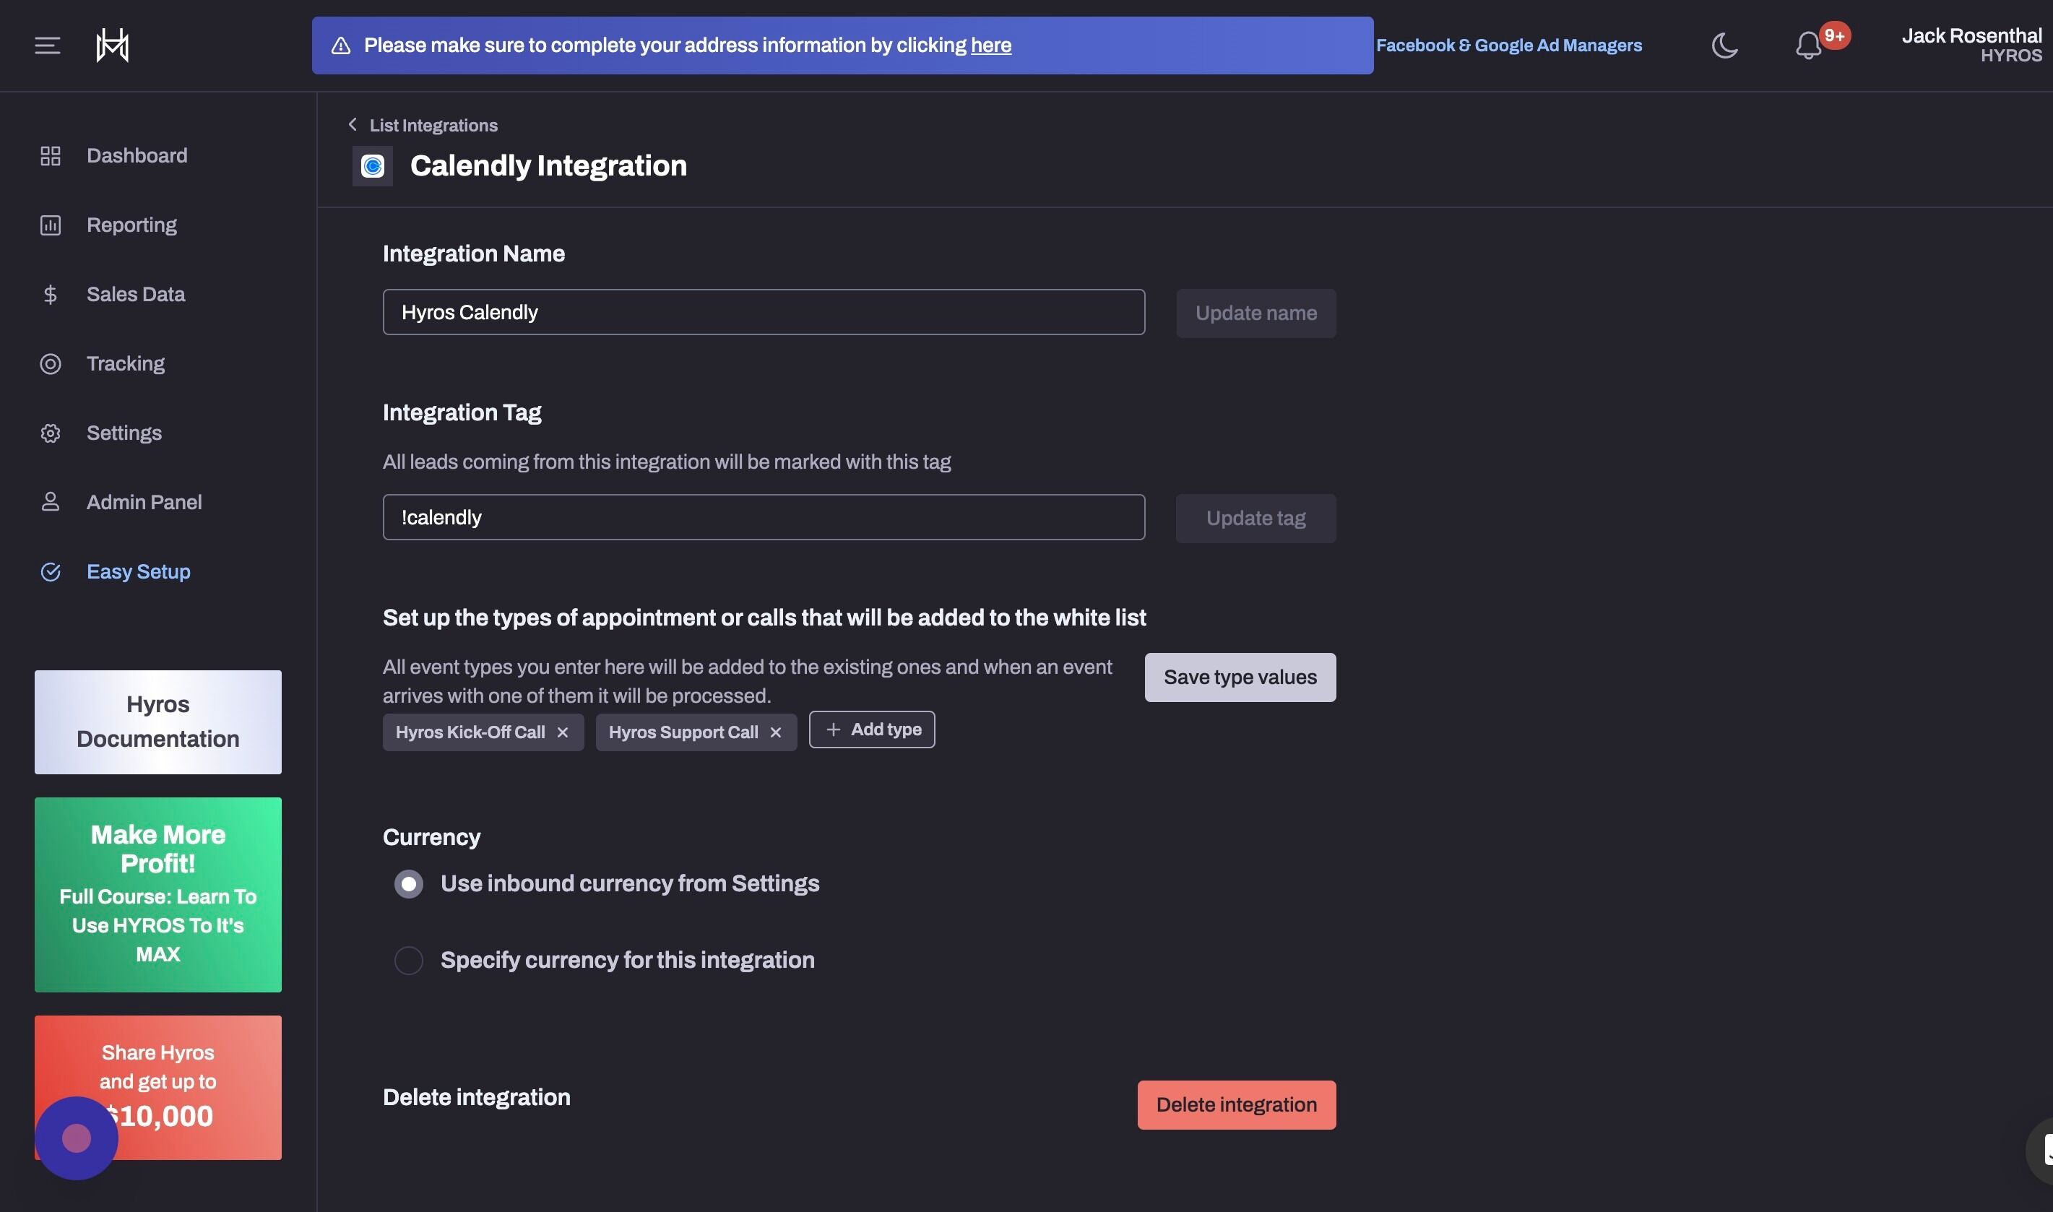The height and width of the screenshot is (1212, 2053).
Task: Remove the Hyros Support Call type
Action: pos(776,732)
